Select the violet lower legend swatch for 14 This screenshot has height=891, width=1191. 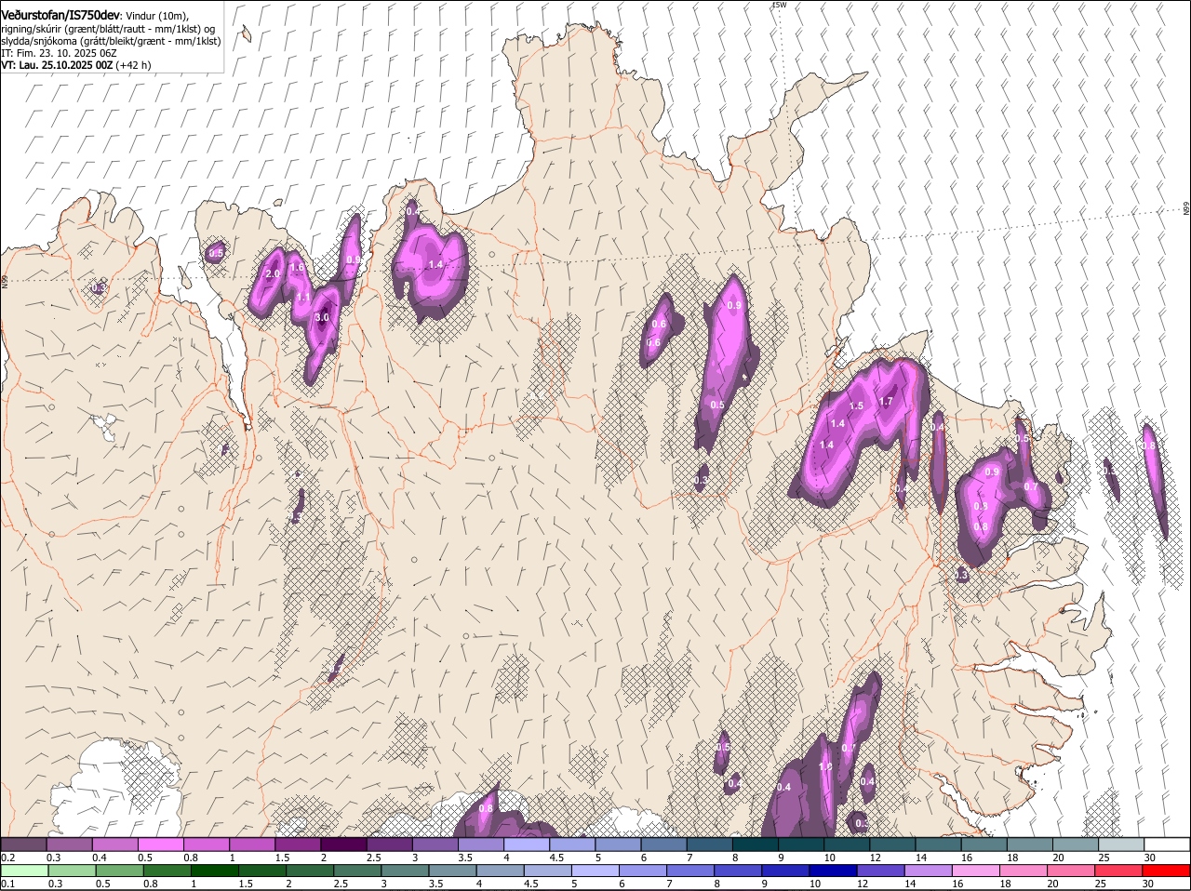929,871
